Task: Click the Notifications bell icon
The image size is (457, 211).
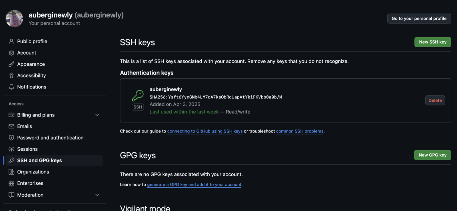Action: (x=11, y=87)
